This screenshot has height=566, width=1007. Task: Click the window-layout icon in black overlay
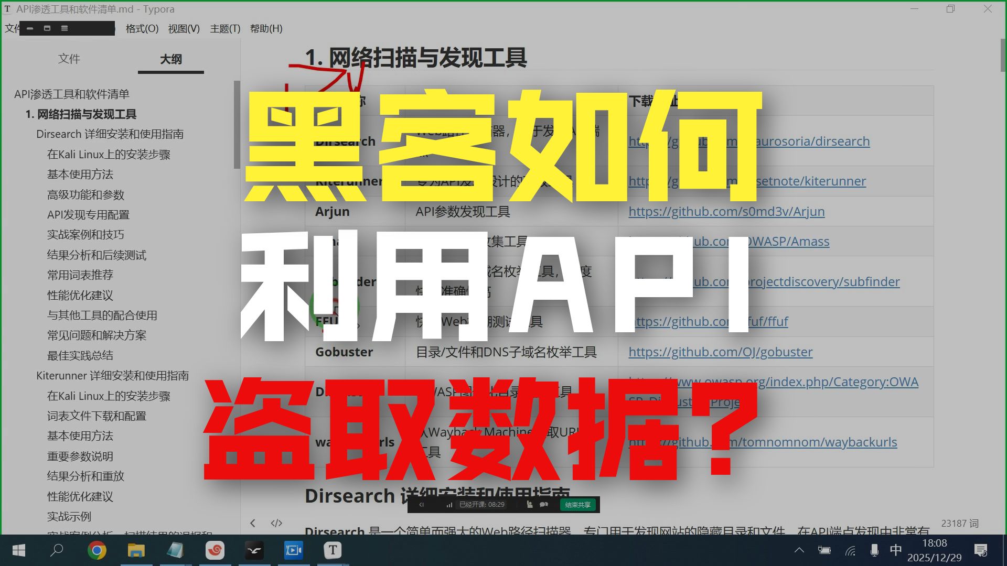pyautogui.click(x=47, y=28)
